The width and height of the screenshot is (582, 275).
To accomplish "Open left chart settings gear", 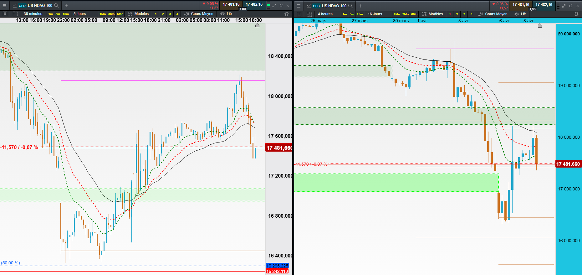I will pos(287,14).
